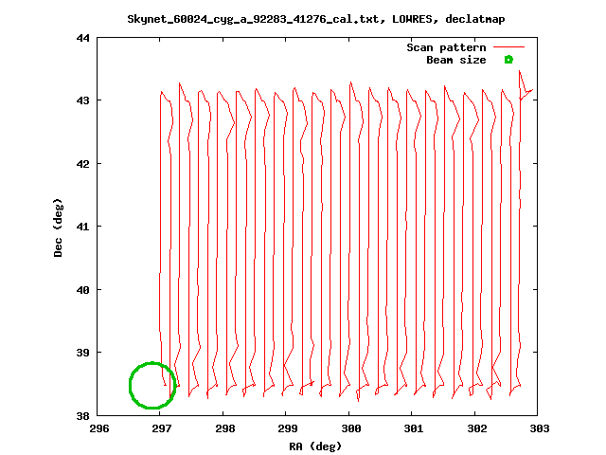This screenshot has height=455, width=606.
Task: Select the 'Beam size' legend label
Action: point(456,60)
